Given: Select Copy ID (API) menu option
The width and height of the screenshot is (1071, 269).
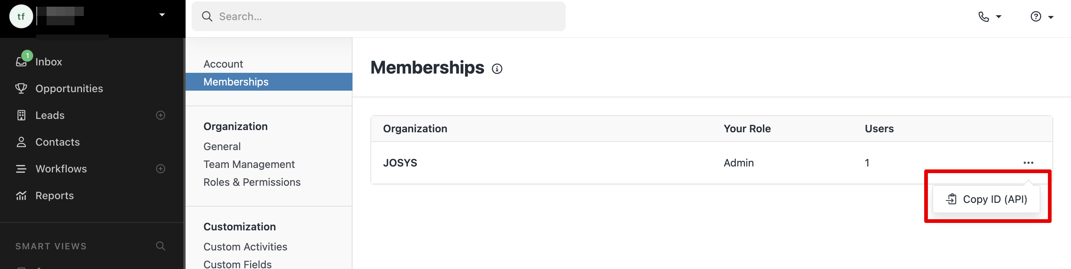Looking at the screenshot, I should [987, 200].
